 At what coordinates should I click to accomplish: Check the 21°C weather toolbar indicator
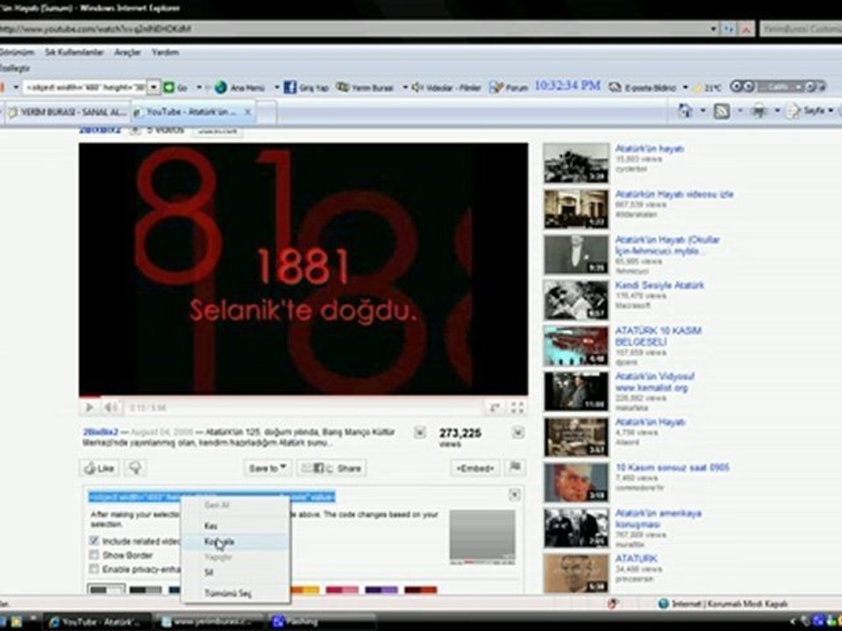coord(708,88)
